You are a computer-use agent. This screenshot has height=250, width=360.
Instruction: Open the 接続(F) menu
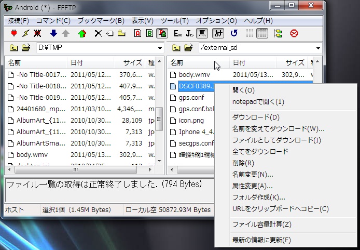[x=18, y=21]
